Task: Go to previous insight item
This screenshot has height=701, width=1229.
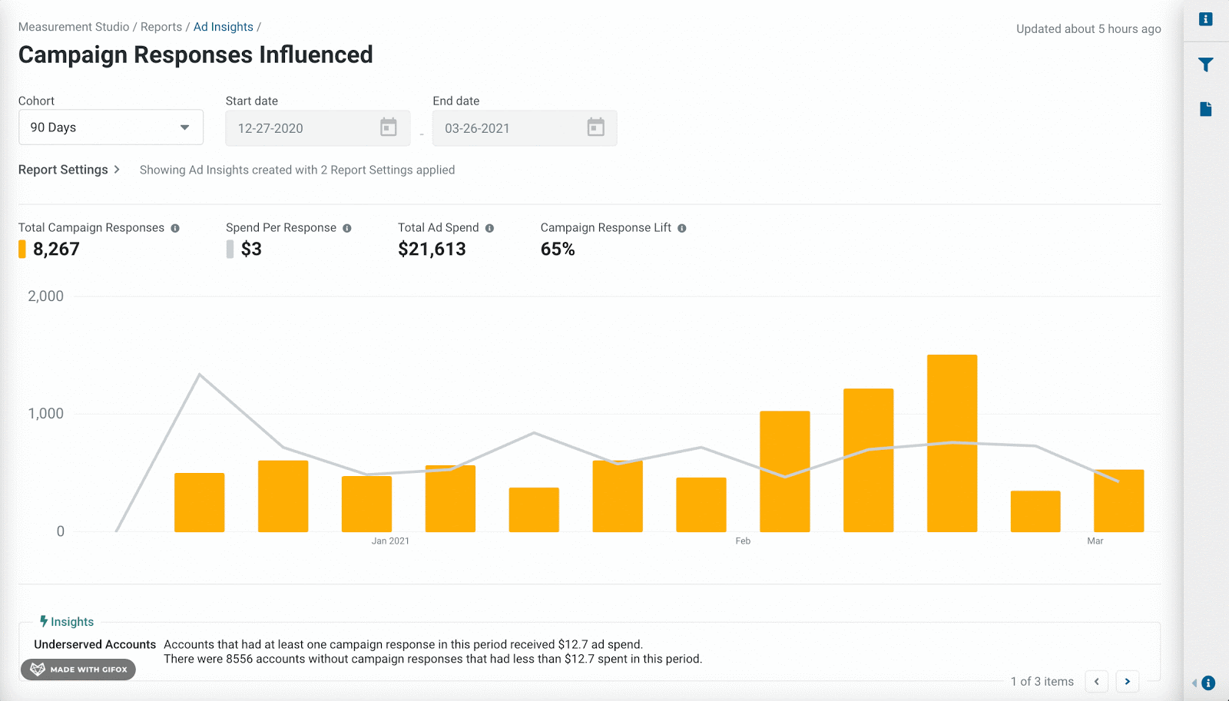Action: 1096,681
